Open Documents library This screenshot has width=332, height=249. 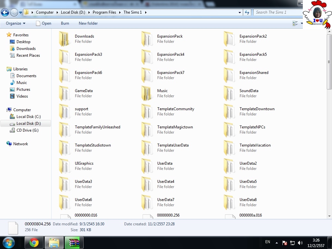point(27,76)
